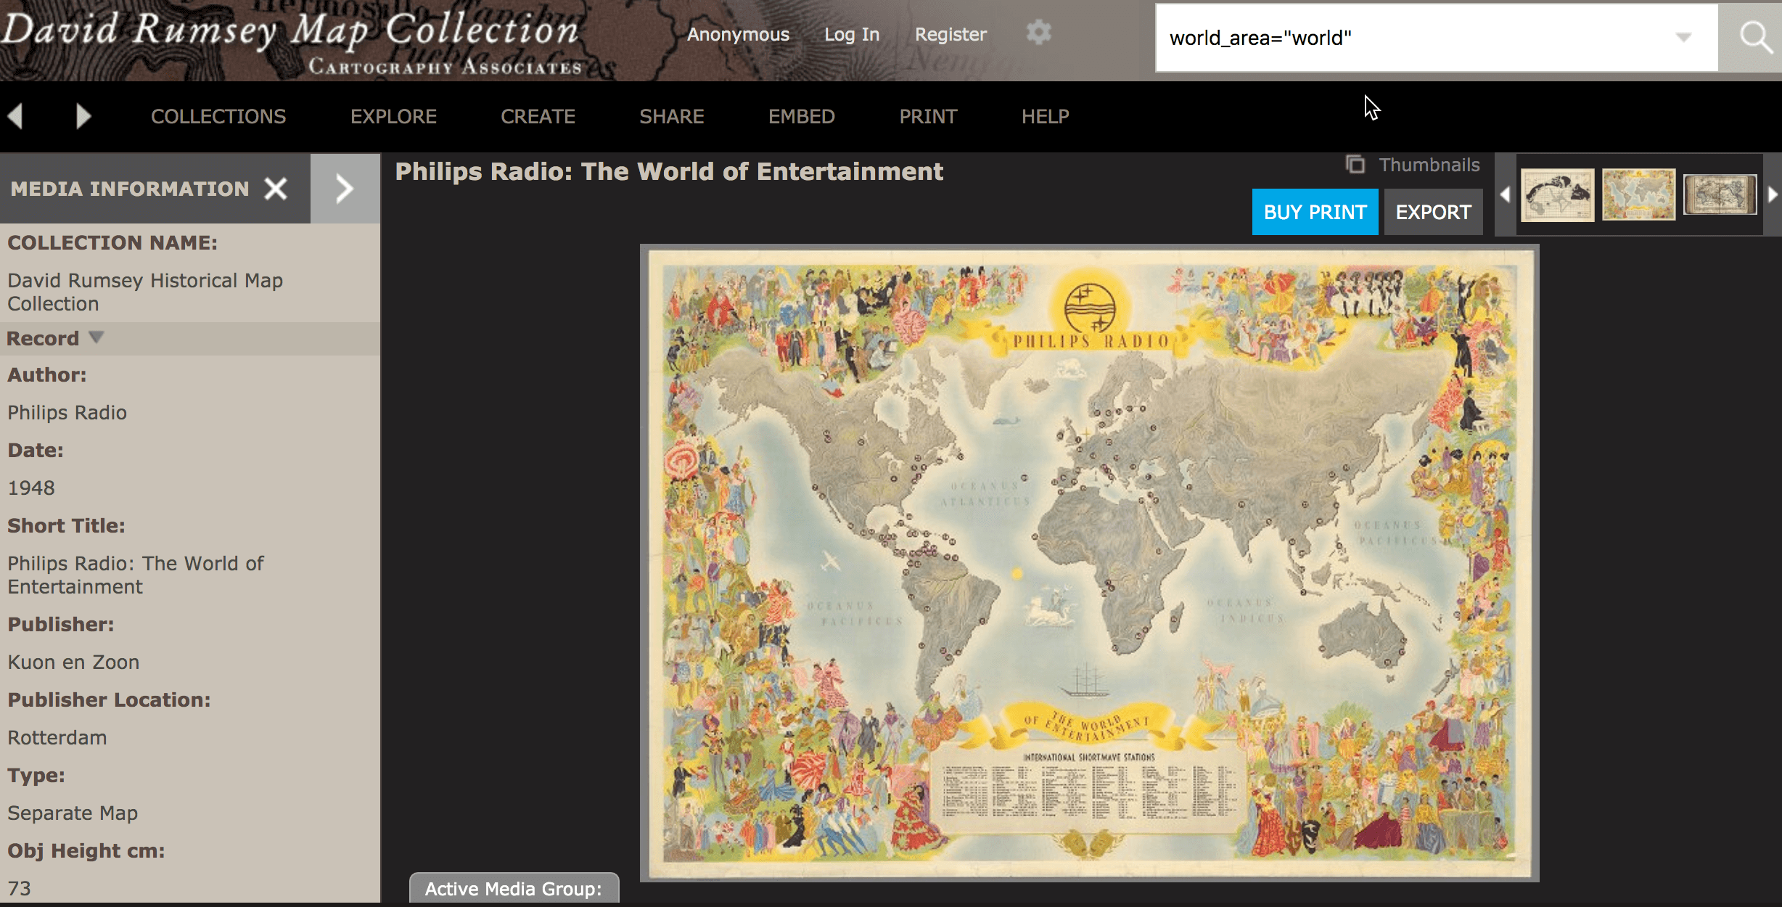The image size is (1782, 907).
Task: Open the search box dropdown arrow
Action: [1683, 38]
